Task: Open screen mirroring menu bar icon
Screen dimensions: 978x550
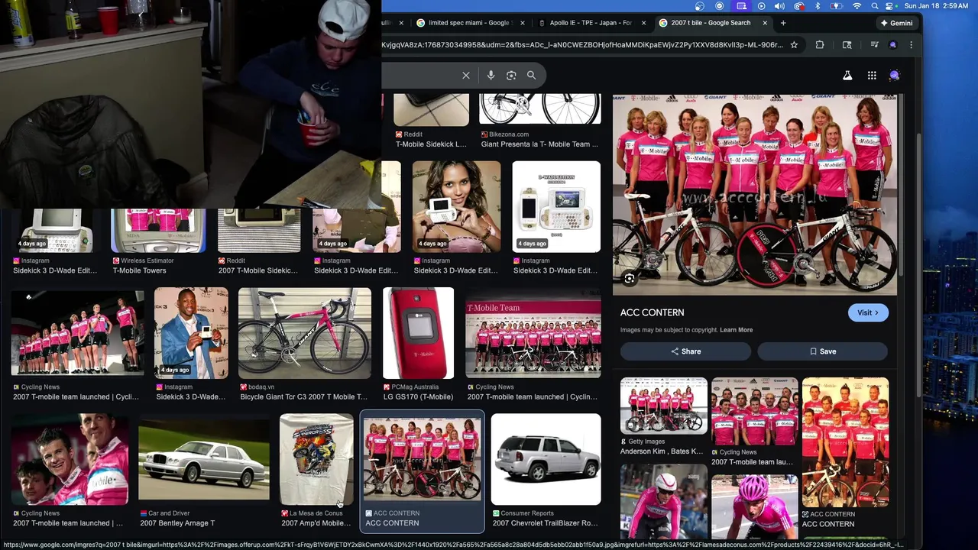Action: [741, 6]
